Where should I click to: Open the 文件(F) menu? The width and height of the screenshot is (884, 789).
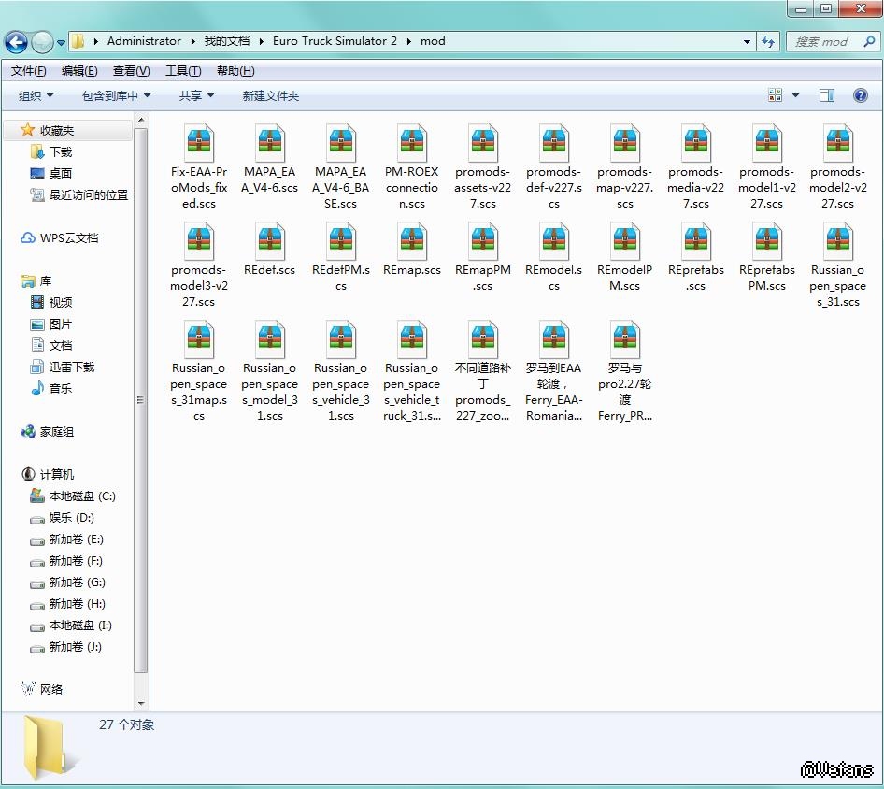[29, 71]
